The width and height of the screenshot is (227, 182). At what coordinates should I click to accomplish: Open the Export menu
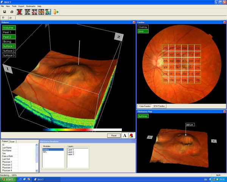21,6
